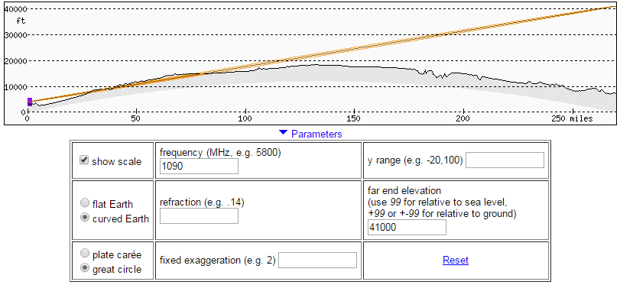Viewport: 620px width, 285px height.
Task: Click the Reset link
Action: tap(456, 260)
